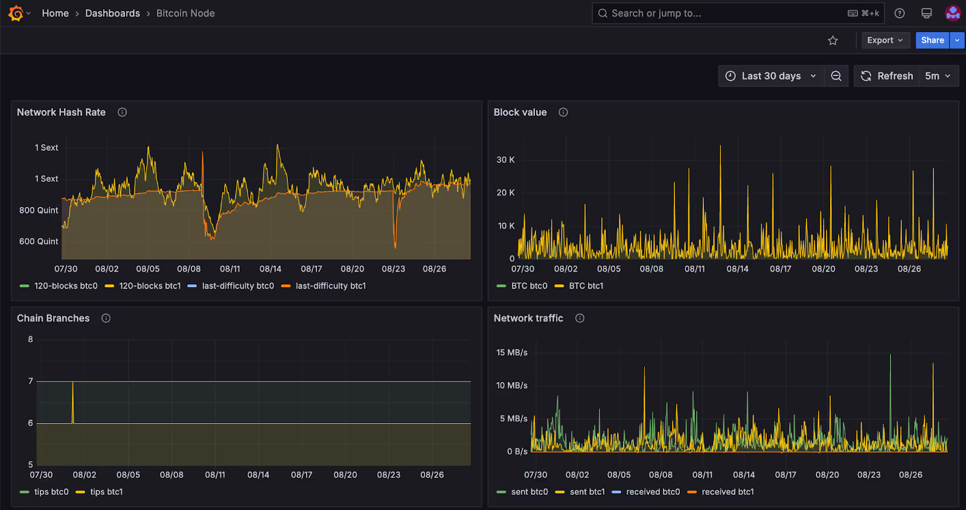
Task: Click the keyboard shortcut ⌘+k hint
Action: coord(863,13)
